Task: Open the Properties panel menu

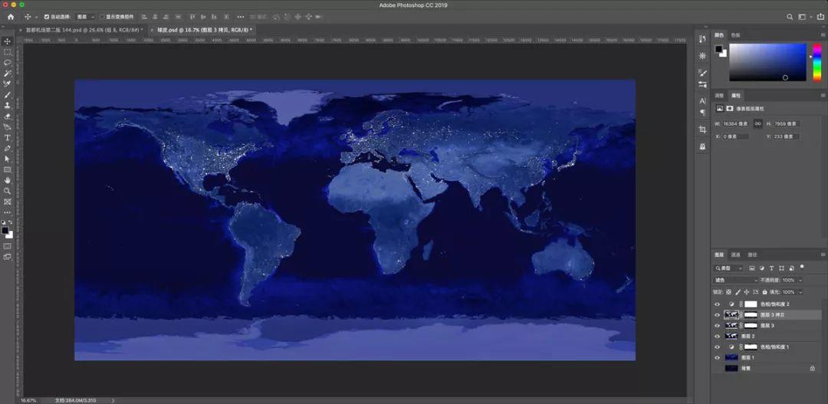Action: point(822,96)
